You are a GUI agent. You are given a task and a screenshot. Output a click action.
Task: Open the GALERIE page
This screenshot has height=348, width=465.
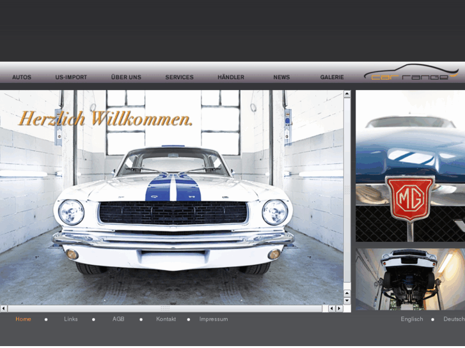[332, 77]
